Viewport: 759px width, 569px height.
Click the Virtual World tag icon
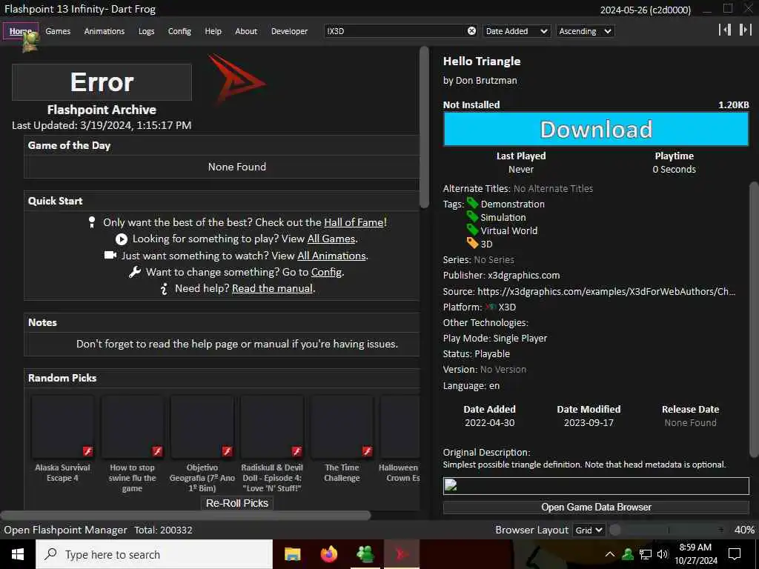pos(472,230)
